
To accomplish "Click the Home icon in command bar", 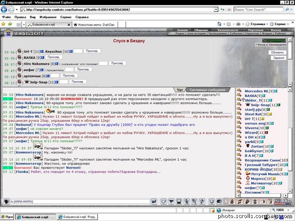I will (x=219, y=24).
